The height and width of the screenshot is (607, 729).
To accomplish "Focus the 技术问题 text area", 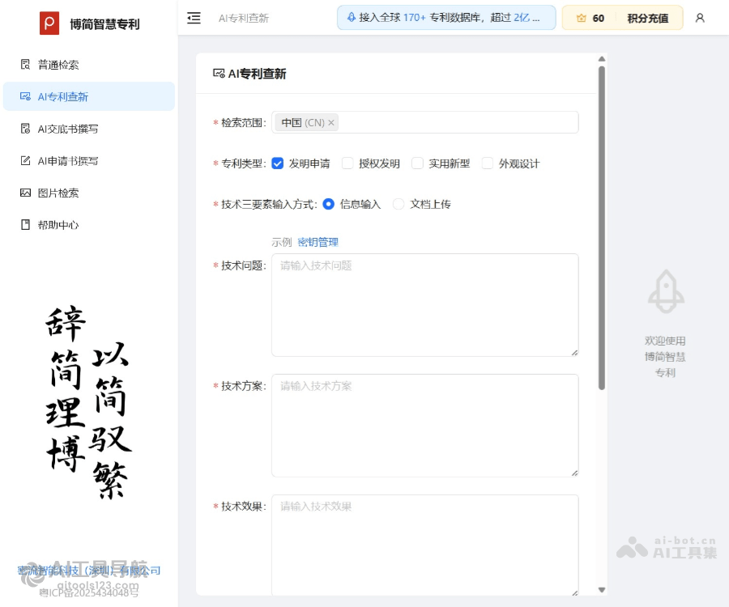I will pyautogui.click(x=425, y=305).
